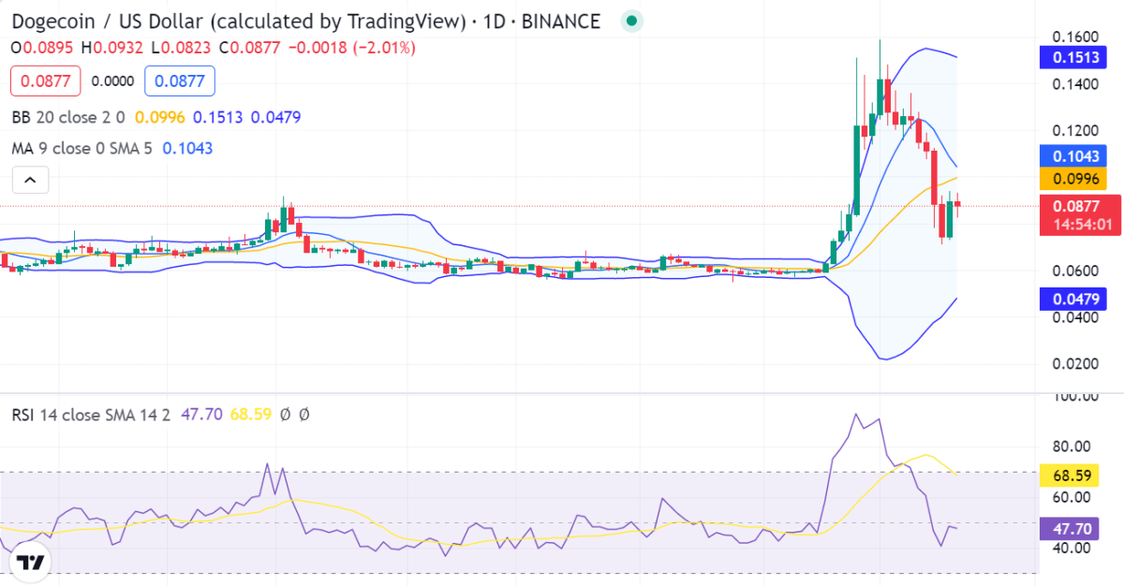Click the TradingView logo icon

coord(31,562)
